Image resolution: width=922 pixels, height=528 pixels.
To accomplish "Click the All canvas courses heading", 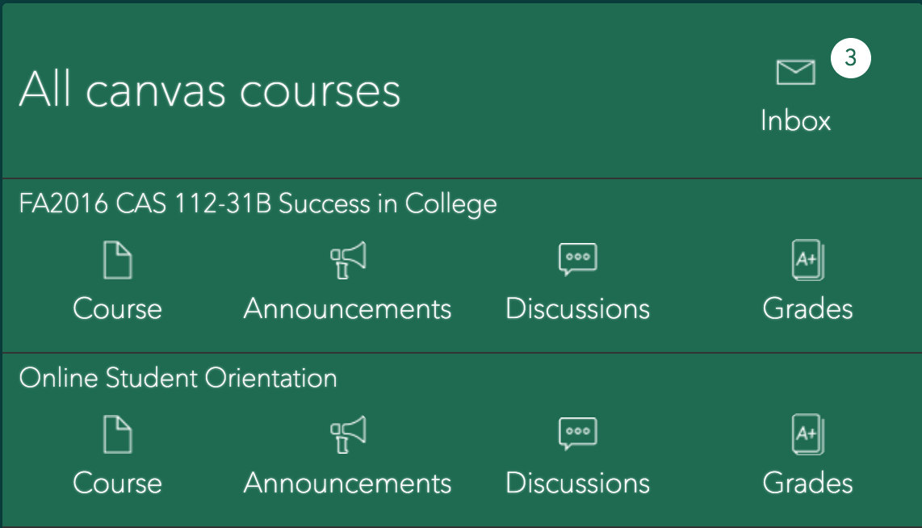I will [210, 90].
